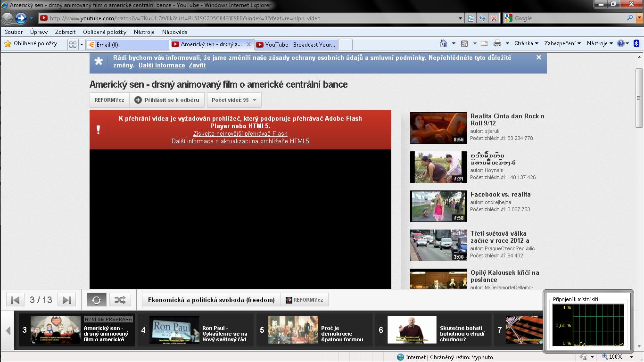644x362 pixels.
Task: Select playlist item 6 Skutečně bohatí
Action: point(433,330)
